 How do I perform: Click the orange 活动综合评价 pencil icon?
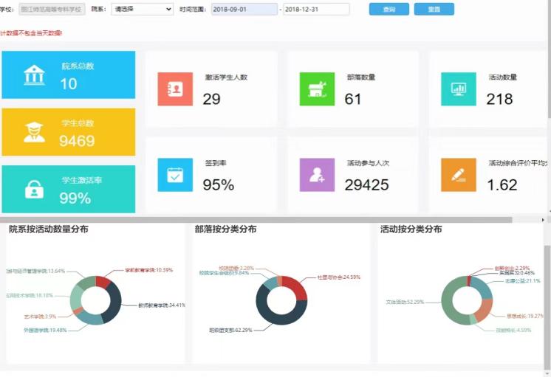[458, 175]
